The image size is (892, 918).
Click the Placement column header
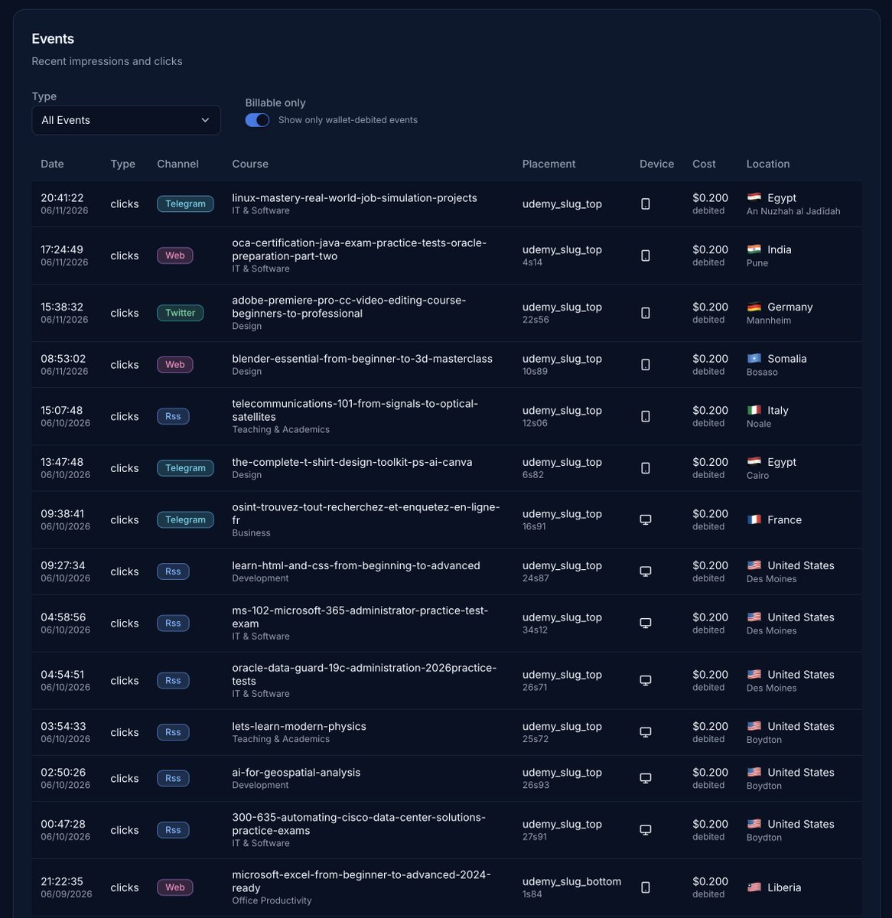(x=549, y=164)
